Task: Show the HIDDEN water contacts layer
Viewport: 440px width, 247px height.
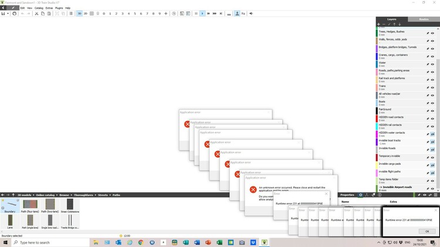Action: coord(432,134)
